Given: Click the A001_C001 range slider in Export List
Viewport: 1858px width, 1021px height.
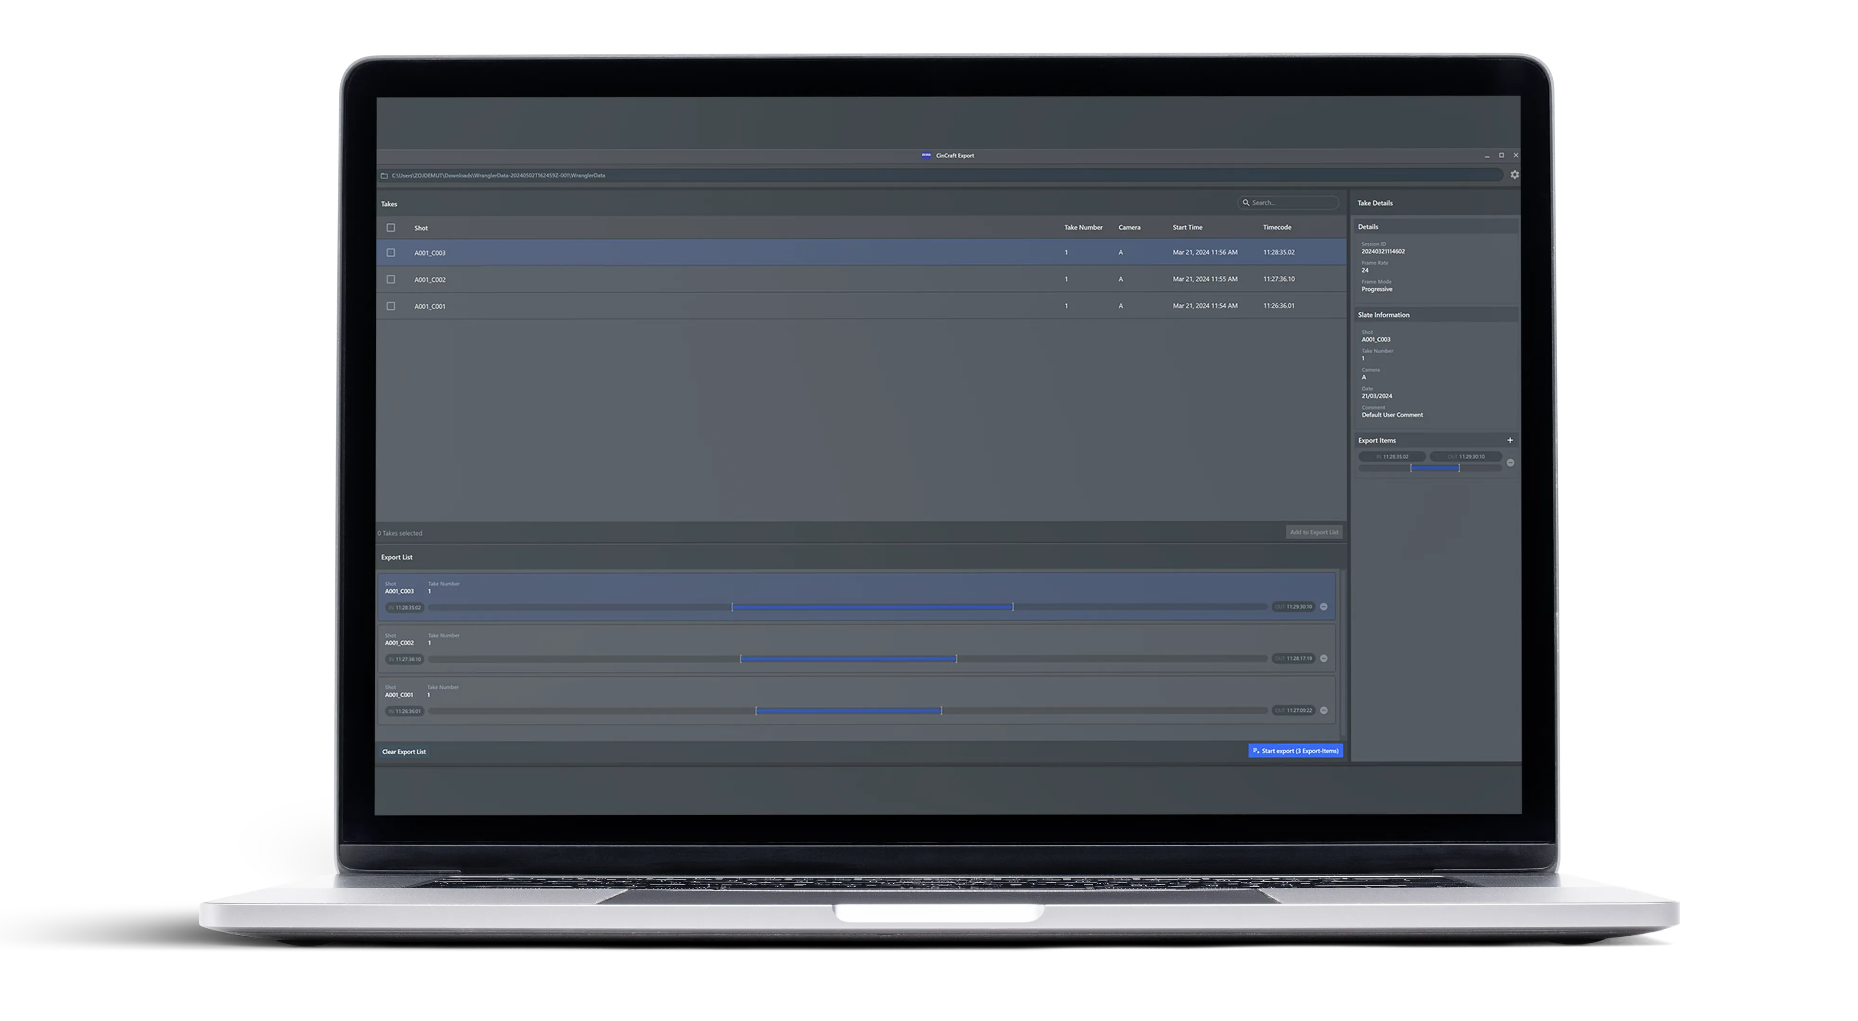Looking at the screenshot, I should pos(848,711).
